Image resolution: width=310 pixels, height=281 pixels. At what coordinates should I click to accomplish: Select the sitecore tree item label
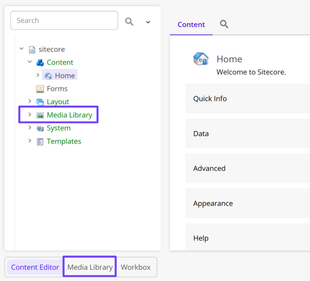[52, 49]
